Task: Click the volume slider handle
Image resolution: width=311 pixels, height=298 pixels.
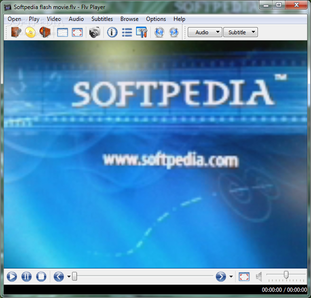Action: pyautogui.click(x=286, y=275)
